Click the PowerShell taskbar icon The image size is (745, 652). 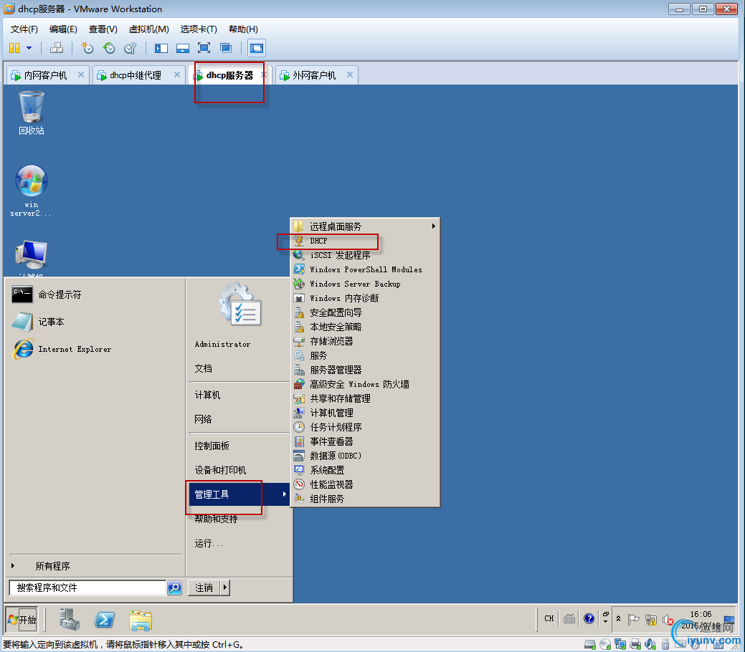105,620
